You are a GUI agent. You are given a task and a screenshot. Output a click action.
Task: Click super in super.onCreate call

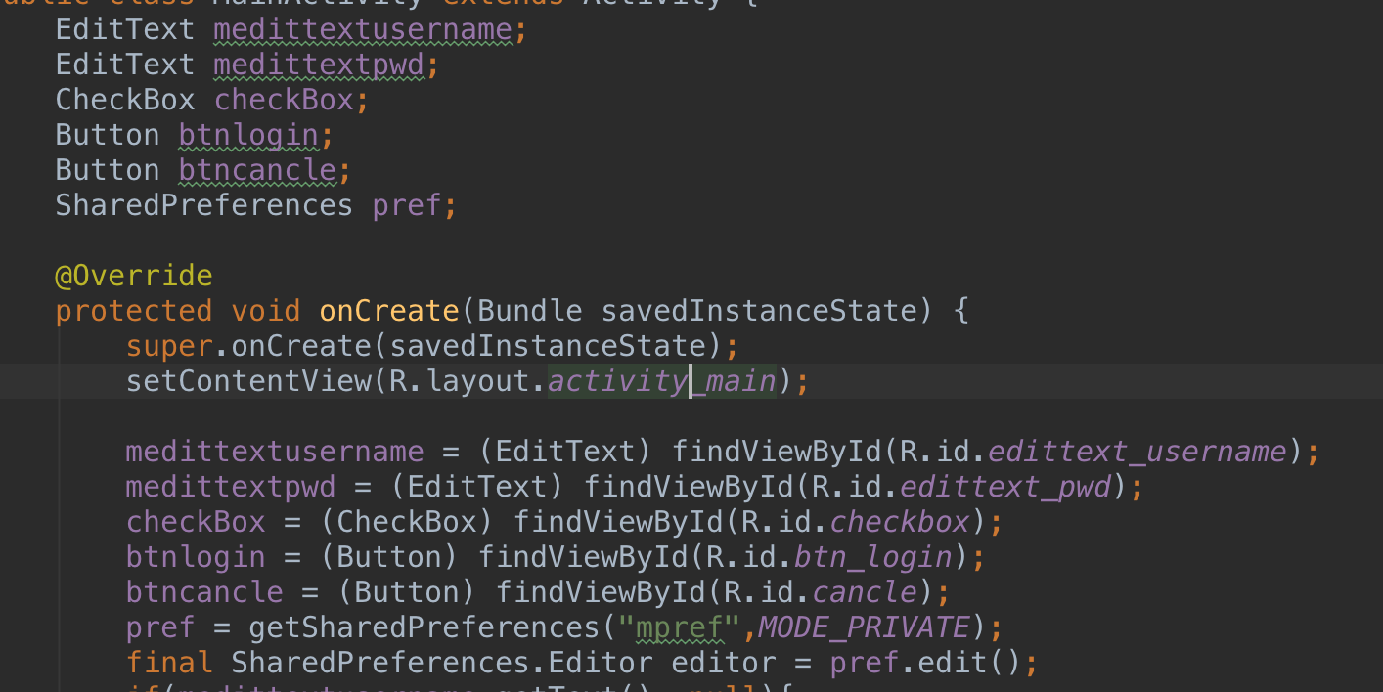pos(169,346)
